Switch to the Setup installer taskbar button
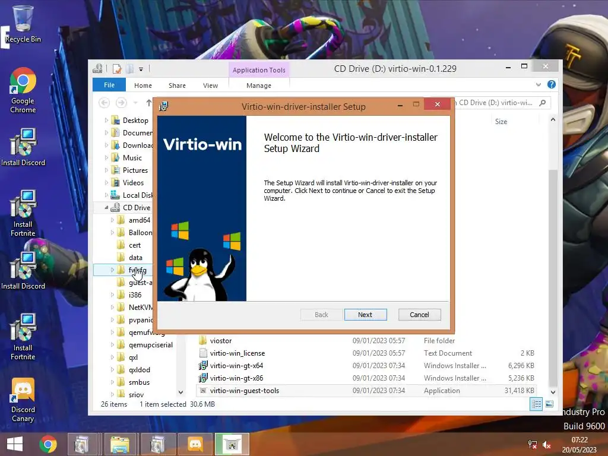608x456 pixels. tap(232, 444)
